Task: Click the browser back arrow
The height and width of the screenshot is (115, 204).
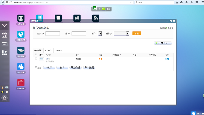Action: tap(3, 2)
